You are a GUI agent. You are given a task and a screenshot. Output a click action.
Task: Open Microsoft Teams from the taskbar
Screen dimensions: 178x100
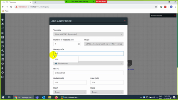37,97
